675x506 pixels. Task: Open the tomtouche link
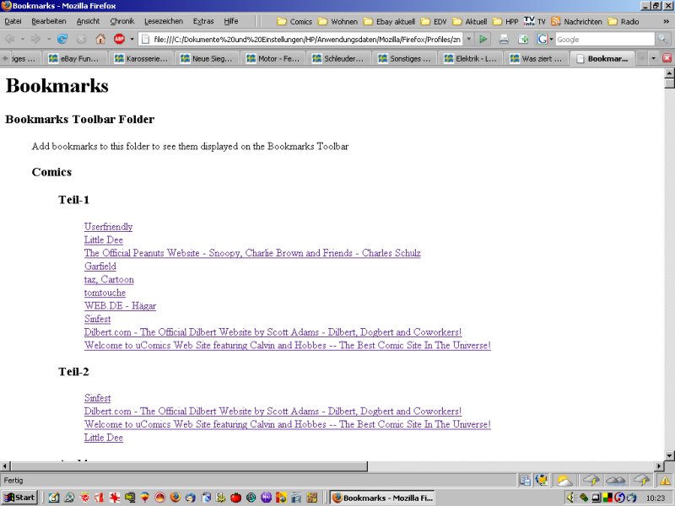105,293
